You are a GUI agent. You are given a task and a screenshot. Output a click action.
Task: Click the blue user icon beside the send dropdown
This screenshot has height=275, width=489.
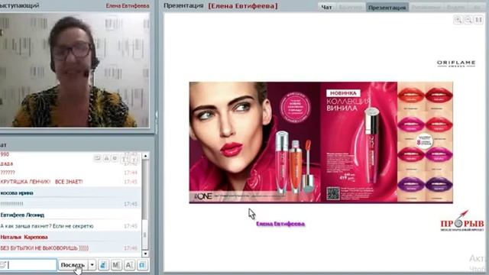[103, 265]
